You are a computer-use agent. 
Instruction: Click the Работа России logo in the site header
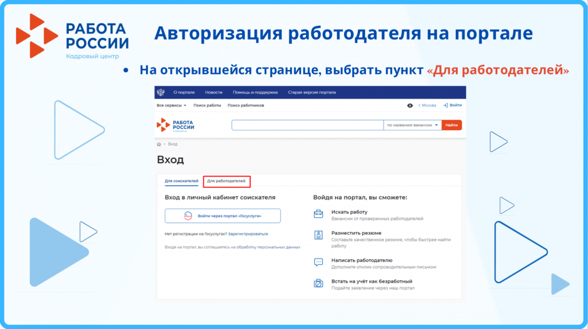pyautogui.click(x=176, y=125)
